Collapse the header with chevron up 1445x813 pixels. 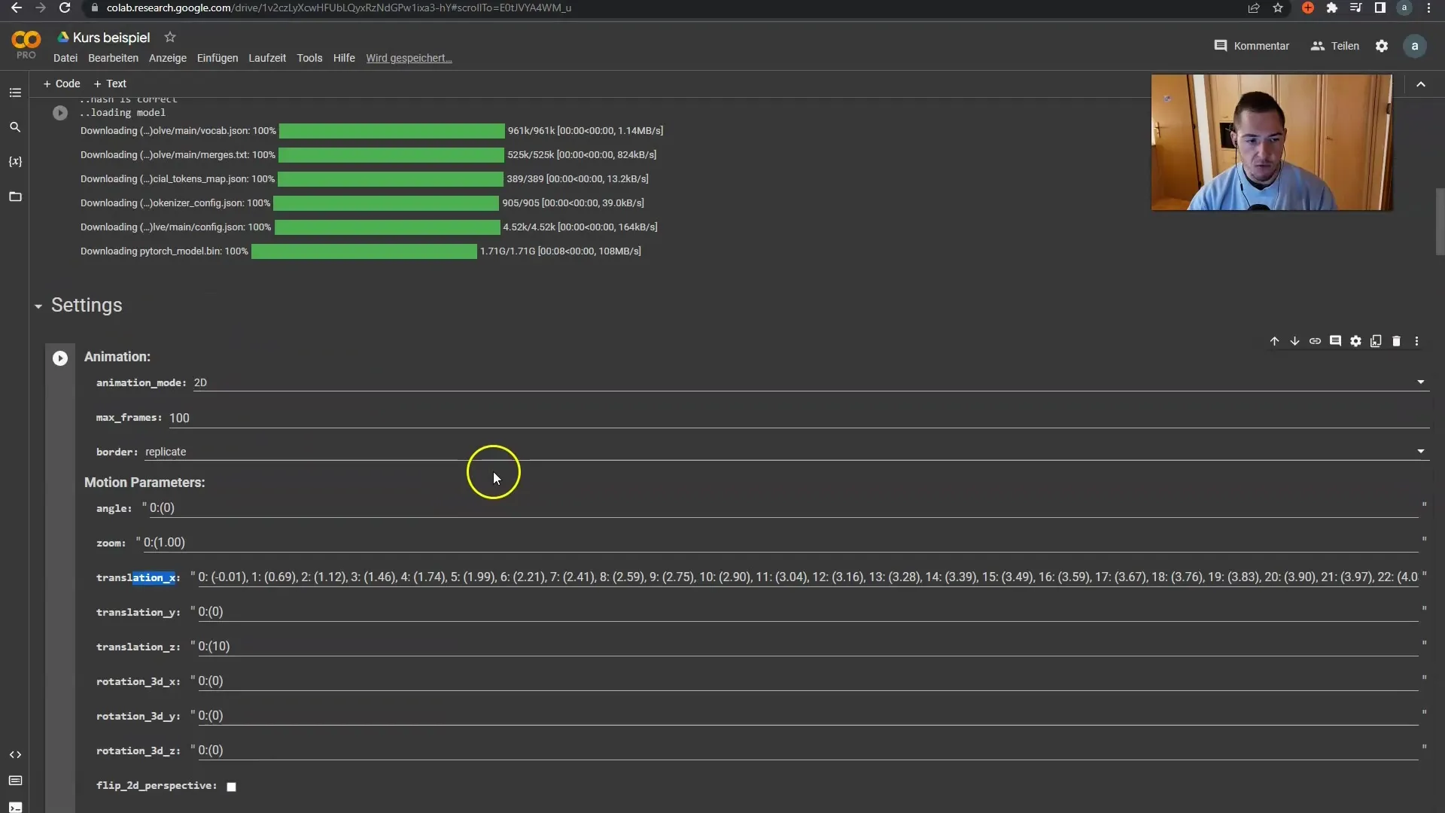(x=1421, y=84)
